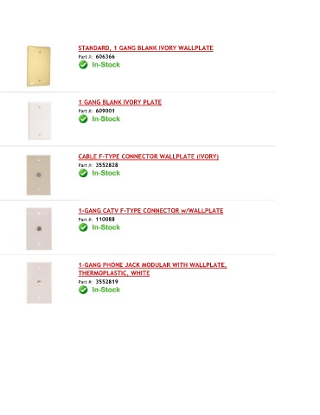This screenshot has width=320, height=415.
Task: Open Standard 1 Gang Blank Ivory Wallplate link
Action: tap(145, 48)
